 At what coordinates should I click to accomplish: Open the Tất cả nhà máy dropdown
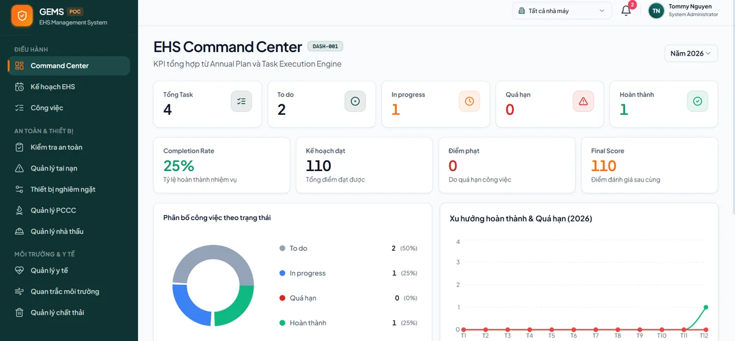562,11
